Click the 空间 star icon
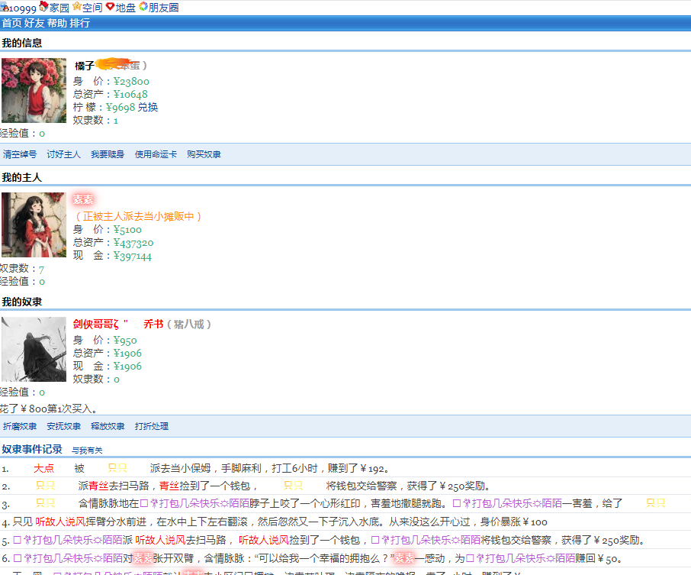 [x=77, y=6]
